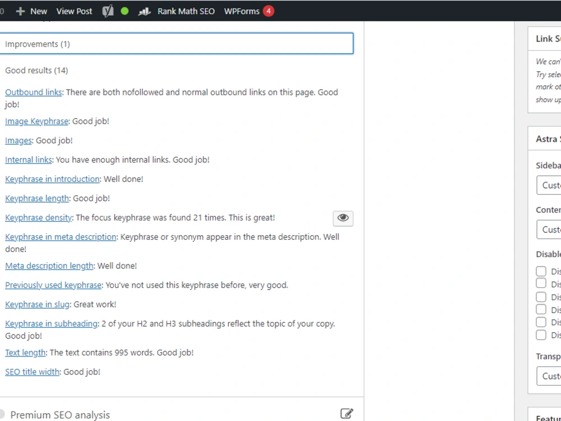
Task: Open the Internal links assessment link
Action: (x=28, y=159)
